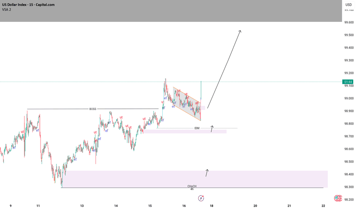Viewport: 356px width, 210px height.
Task: Click the 98.400 price axis label
Action: [349, 174]
